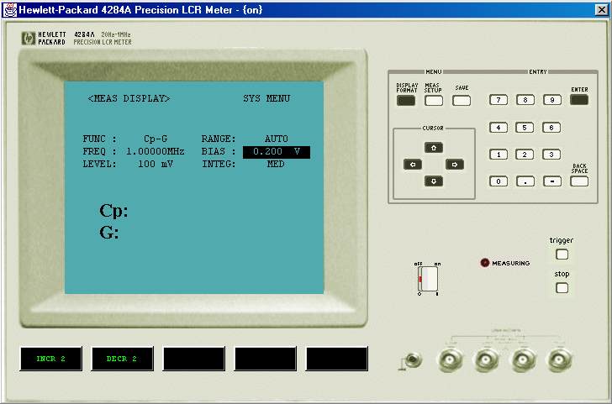Click the cursor right arrow key
Screen dimensions: 612x404
click(455, 164)
